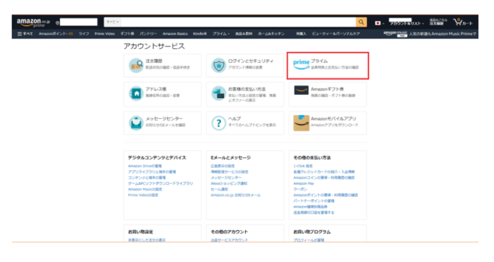
Task: Open 各種クレジットカードの紹介・入会情報 link
Action: click(324, 172)
